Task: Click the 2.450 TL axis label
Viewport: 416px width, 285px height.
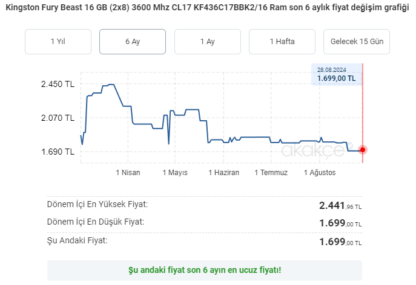Action: tap(58, 84)
